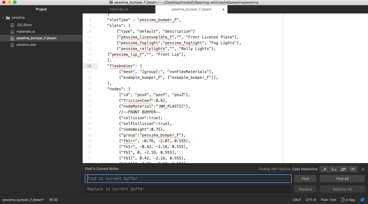Image resolution: width=368 pixels, height=204 pixels.
Task: Click the 16:20 cursor position in status bar
Action: [x=53, y=200]
